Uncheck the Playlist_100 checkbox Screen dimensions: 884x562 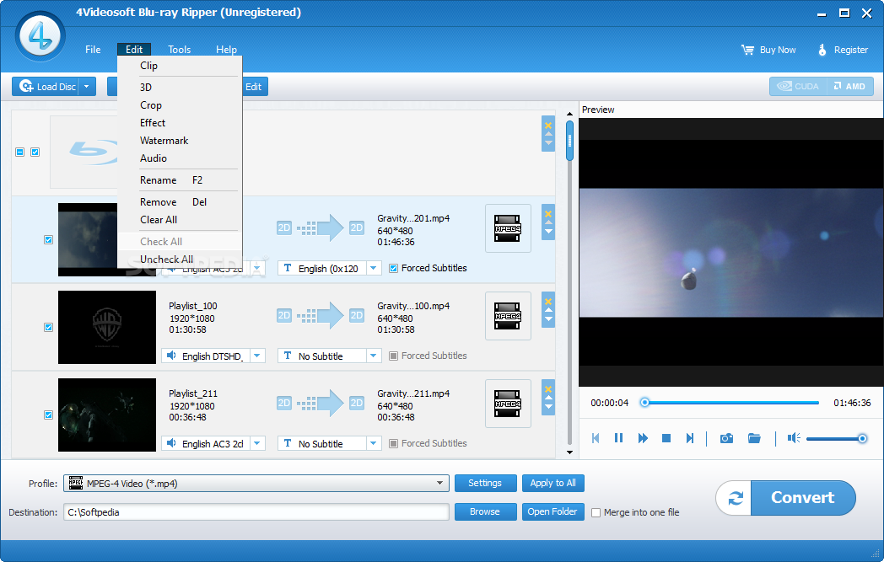tap(48, 327)
